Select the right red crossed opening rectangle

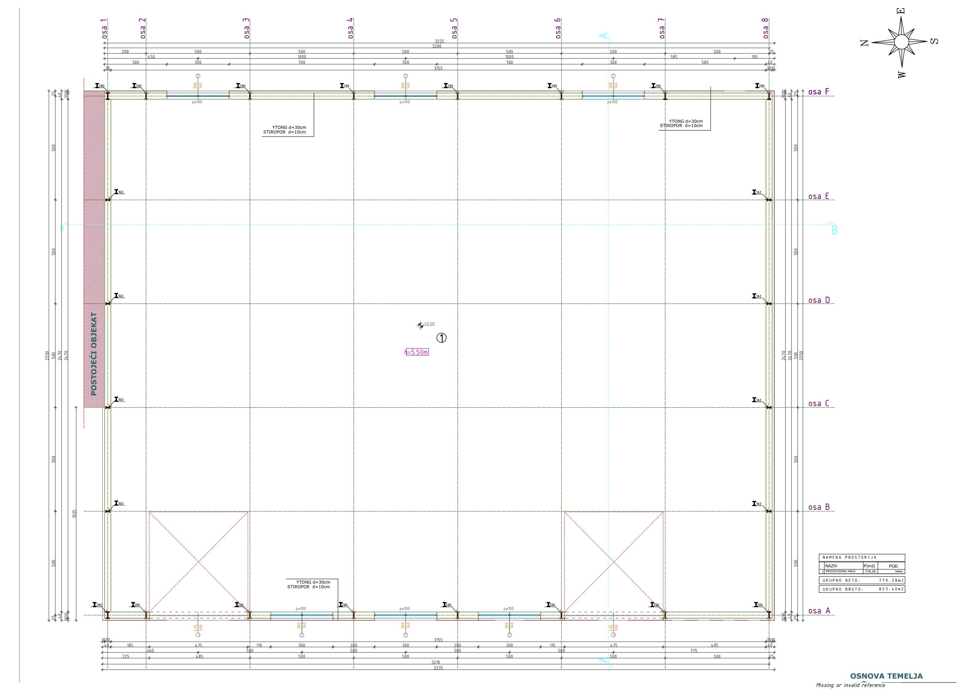tap(613, 562)
